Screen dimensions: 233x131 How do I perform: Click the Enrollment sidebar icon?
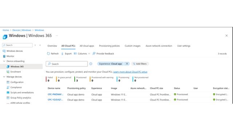[x=8, y=72]
